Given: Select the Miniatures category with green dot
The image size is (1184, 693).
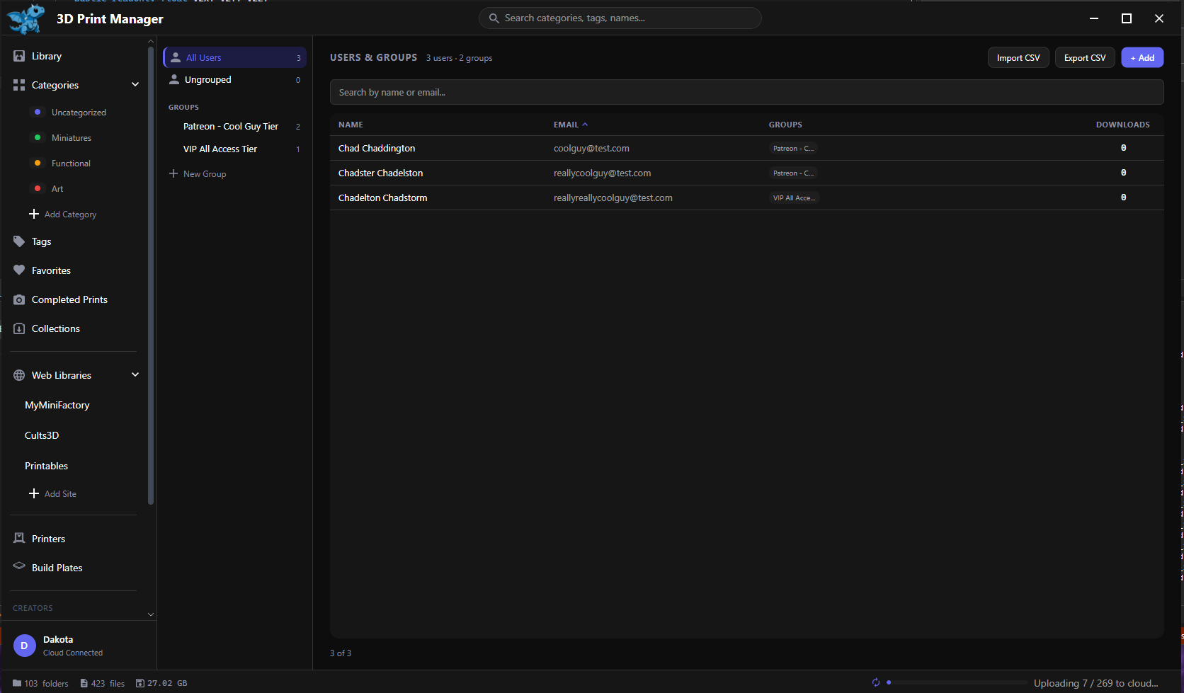Looking at the screenshot, I should click(x=71, y=138).
